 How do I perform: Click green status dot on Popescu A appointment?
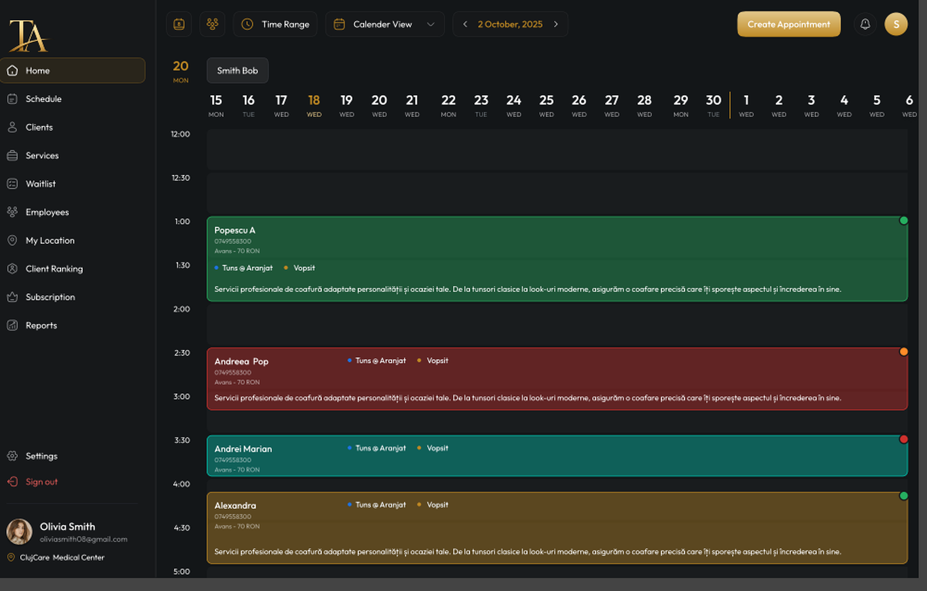pos(903,221)
